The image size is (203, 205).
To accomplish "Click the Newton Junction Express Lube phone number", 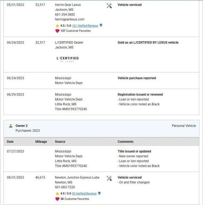I will (x=65, y=187).
